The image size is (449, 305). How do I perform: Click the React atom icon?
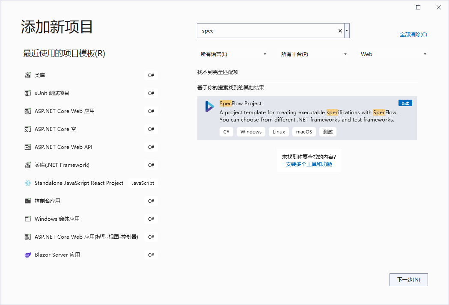point(27,183)
